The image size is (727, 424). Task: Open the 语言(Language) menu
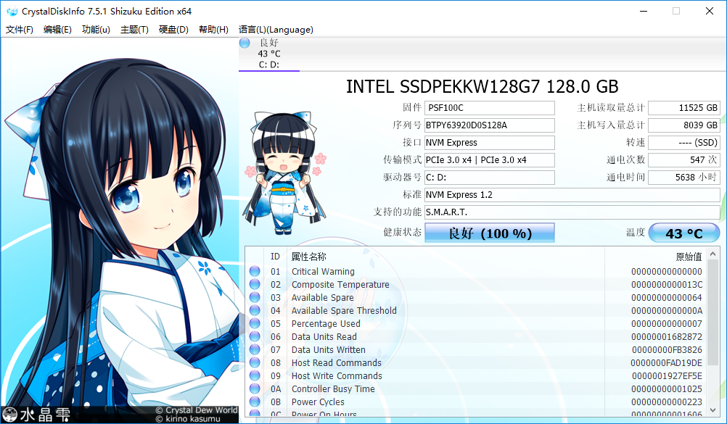(x=276, y=30)
